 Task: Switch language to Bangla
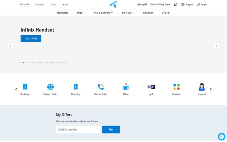(x=65, y=4)
